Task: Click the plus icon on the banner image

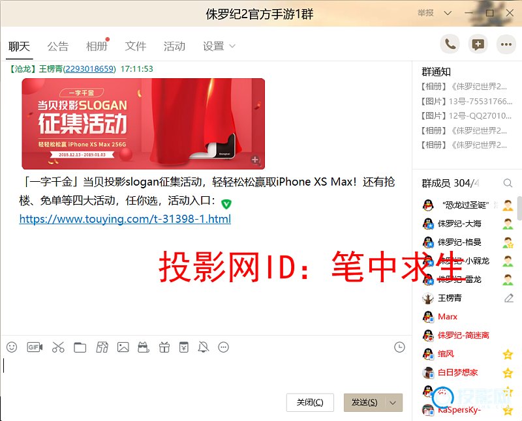Action: pos(255,160)
